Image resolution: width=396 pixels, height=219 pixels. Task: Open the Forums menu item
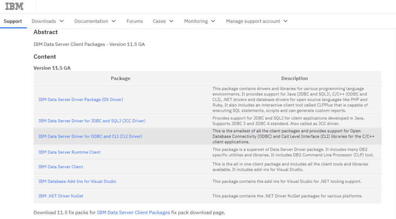(135, 21)
